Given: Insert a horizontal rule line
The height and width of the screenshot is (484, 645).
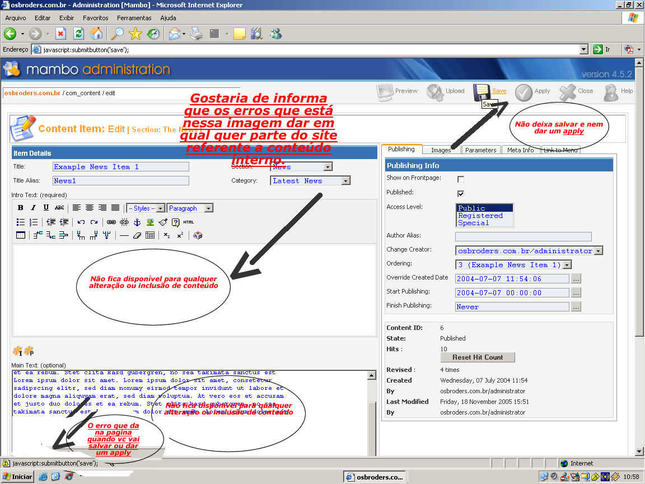Looking at the screenshot, I should point(124,235).
